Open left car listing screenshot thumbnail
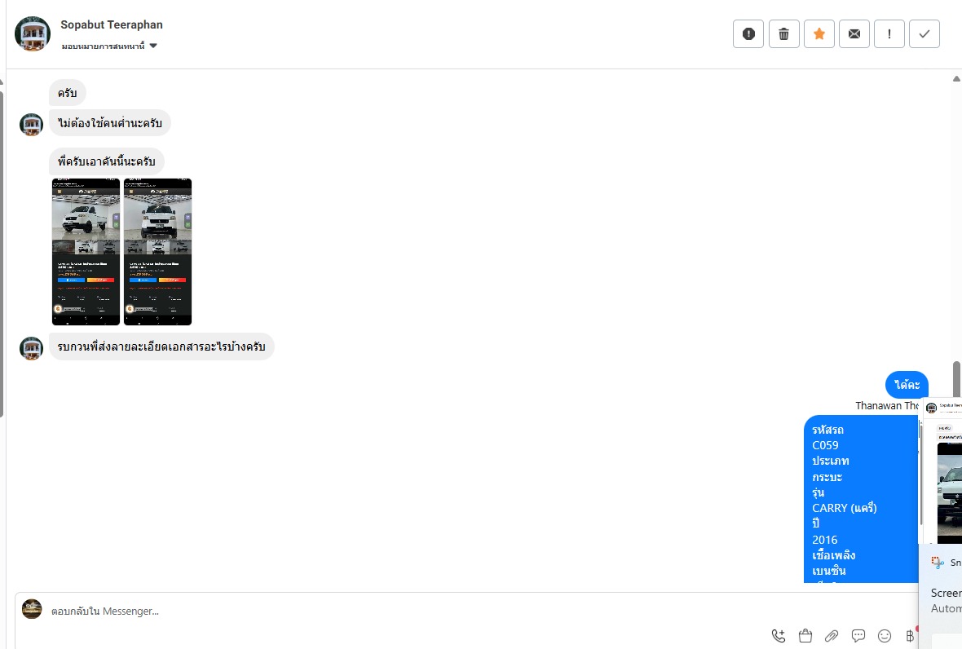The image size is (962, 649). pos(86,251)
